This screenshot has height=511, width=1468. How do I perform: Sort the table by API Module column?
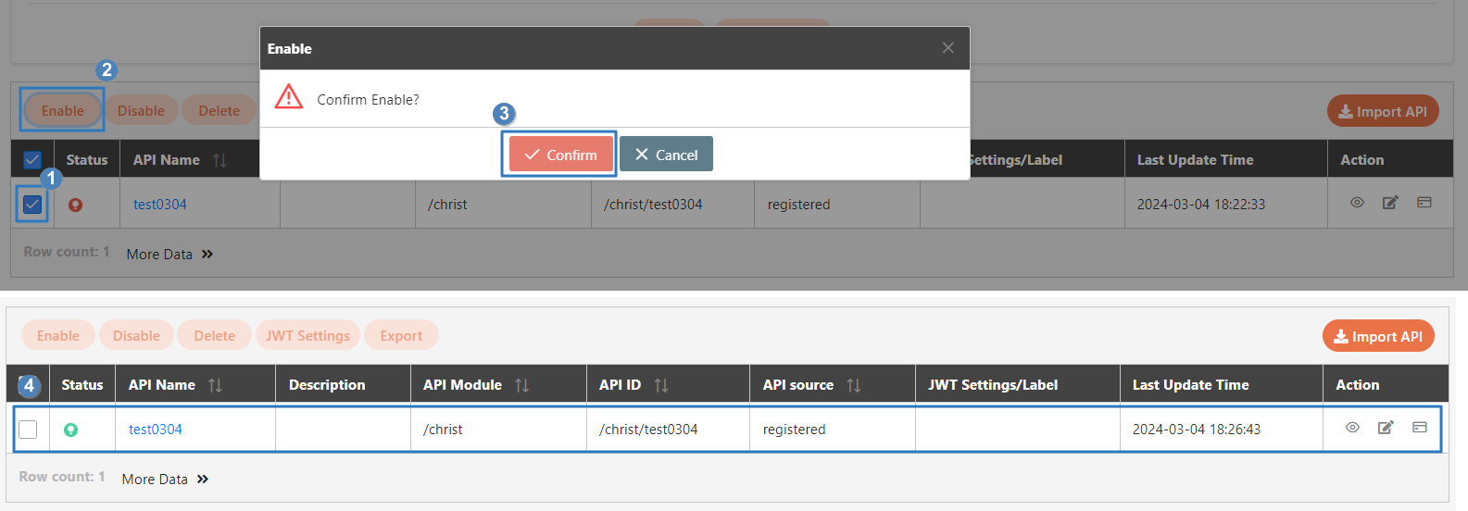521,385
